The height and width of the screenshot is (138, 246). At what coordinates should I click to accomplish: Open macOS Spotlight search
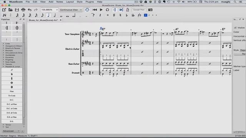[235, 2]
